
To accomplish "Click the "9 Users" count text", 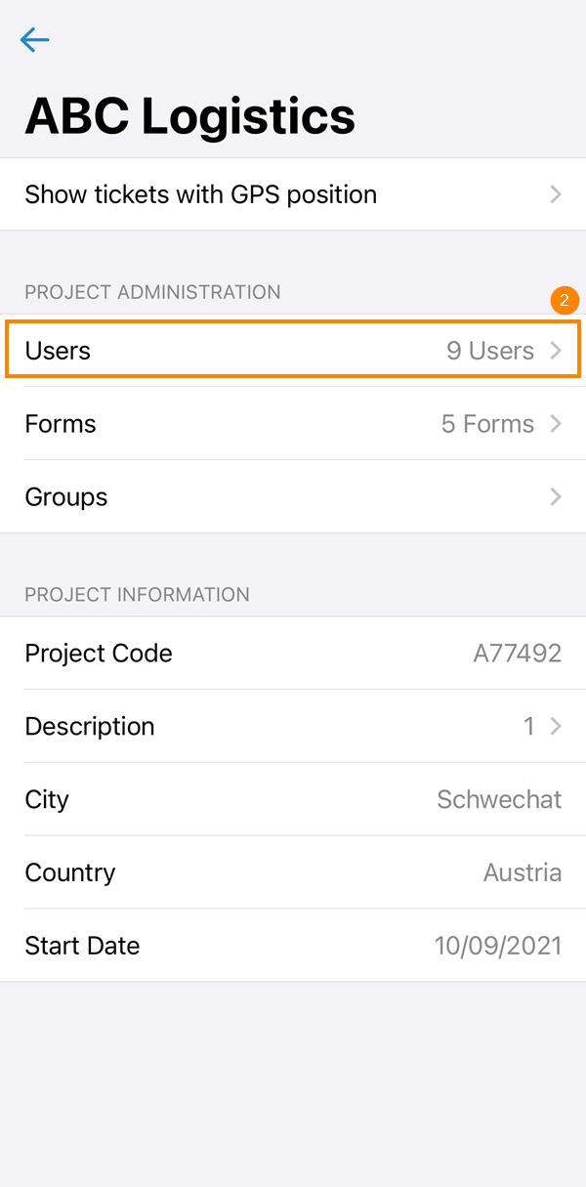I will click(490, 351).
